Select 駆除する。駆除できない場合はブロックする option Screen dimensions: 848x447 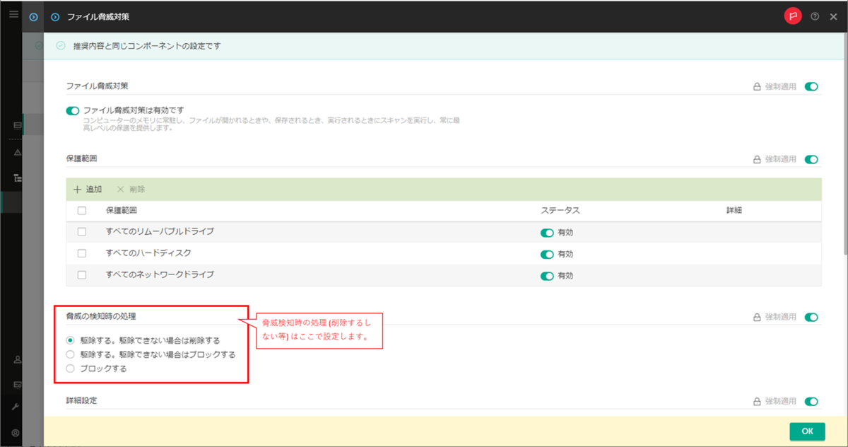(x=69, y=355)
